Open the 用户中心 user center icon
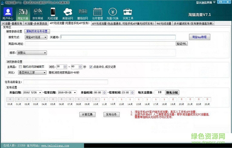 [x=8, y=14]
